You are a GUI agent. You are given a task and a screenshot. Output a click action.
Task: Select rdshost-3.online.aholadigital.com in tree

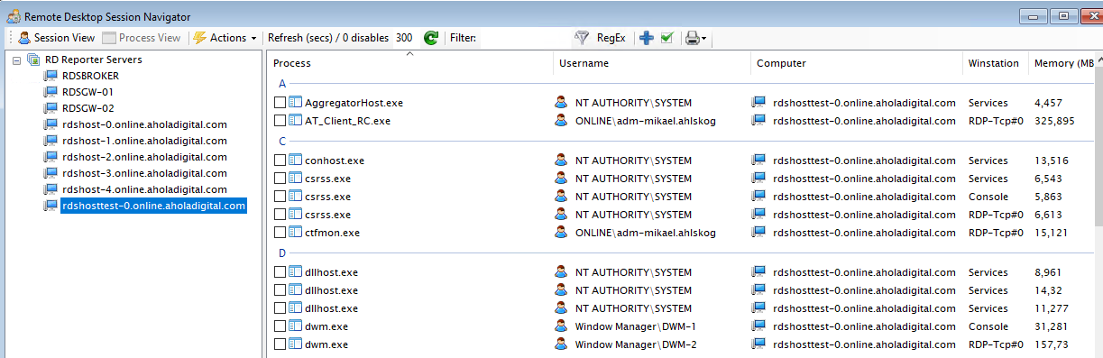[144, 173]
